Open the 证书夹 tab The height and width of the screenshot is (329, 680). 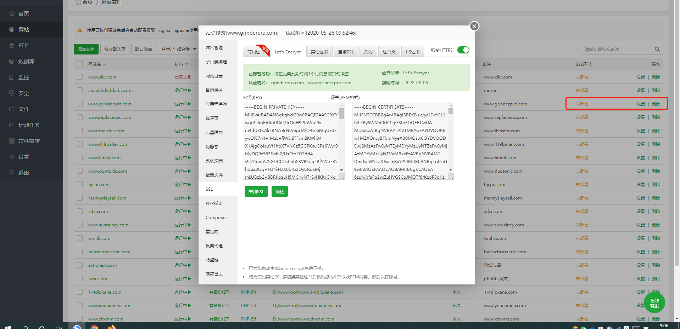pyautogui.click(x=389, y=52)
